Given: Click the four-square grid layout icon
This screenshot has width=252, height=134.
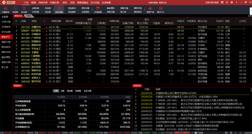Looking at the screenshot, I should pos(222,2).
